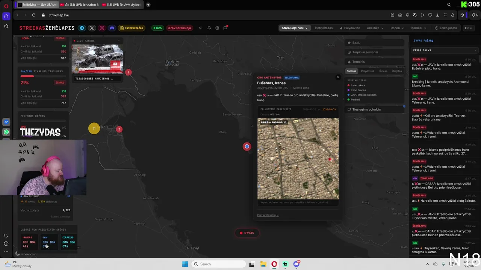The image size is (481, 270).
Task: Open the Terminis layer button
Action: [x=375, y=62]
